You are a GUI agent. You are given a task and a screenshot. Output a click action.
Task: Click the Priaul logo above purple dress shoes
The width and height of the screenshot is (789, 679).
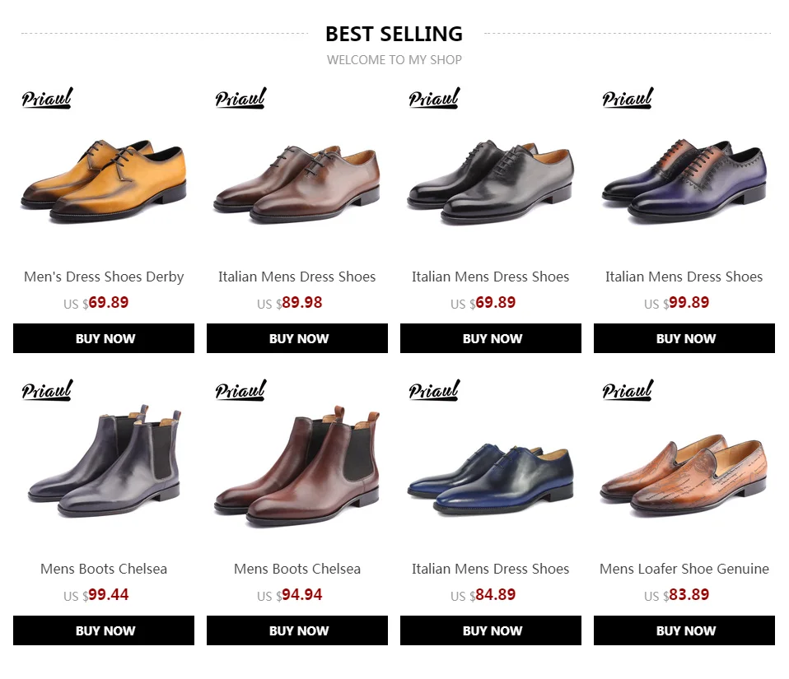[628, 98]
